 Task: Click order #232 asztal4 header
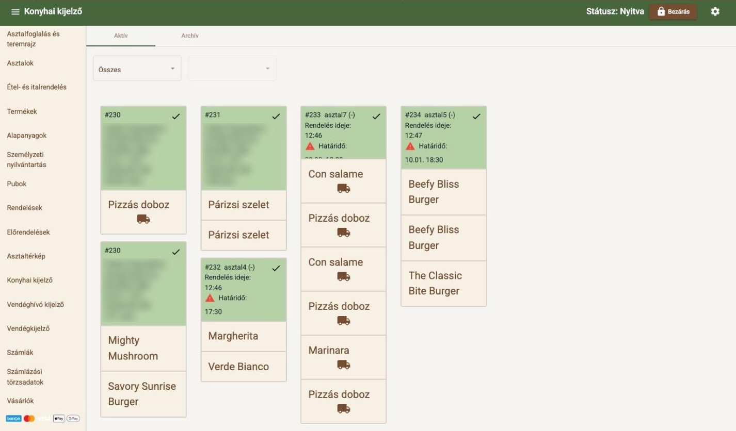(244, 290)
